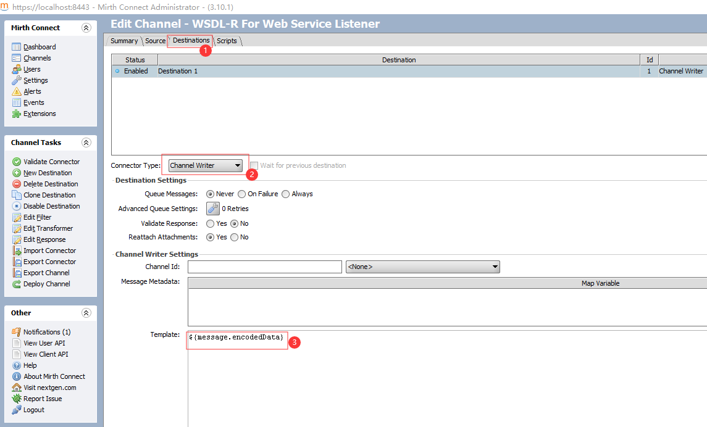Click into the Channel Id field
The image size is (707, 427).
point(265,267)
